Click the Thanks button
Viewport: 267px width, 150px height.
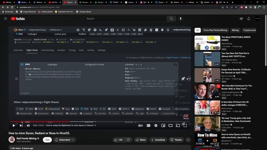click(x=176, y=140)
